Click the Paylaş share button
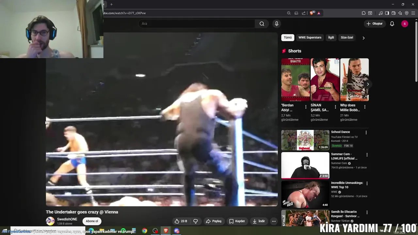 (x=214, y=221)
